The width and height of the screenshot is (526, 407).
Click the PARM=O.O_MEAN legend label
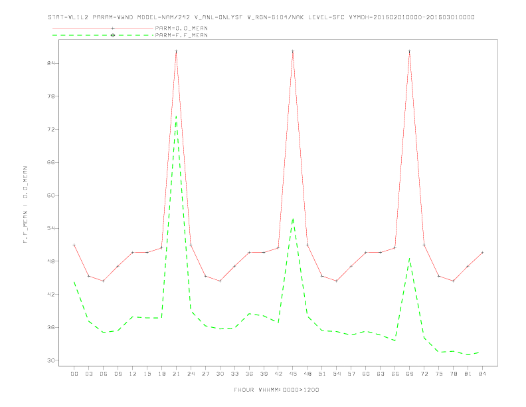pyautogui.click(x=181, y=28)
